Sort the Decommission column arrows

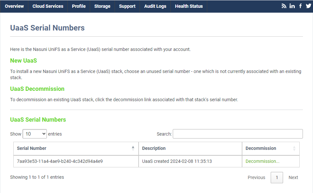[x=294, y=148]
